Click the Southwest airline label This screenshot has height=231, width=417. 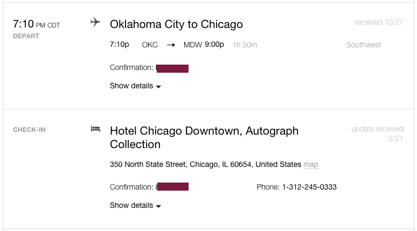tap(364, 45)
